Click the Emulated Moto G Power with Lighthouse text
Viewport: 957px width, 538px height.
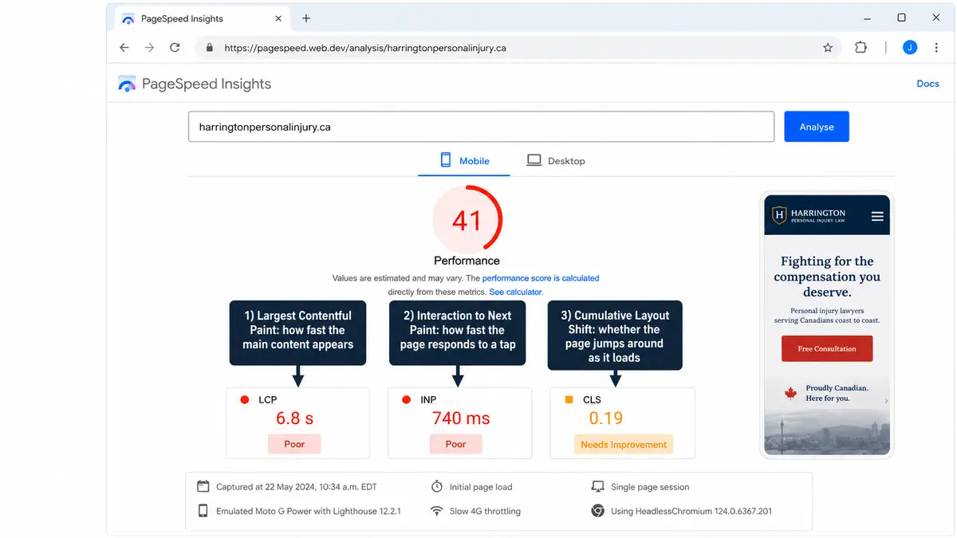pos(309,511)
